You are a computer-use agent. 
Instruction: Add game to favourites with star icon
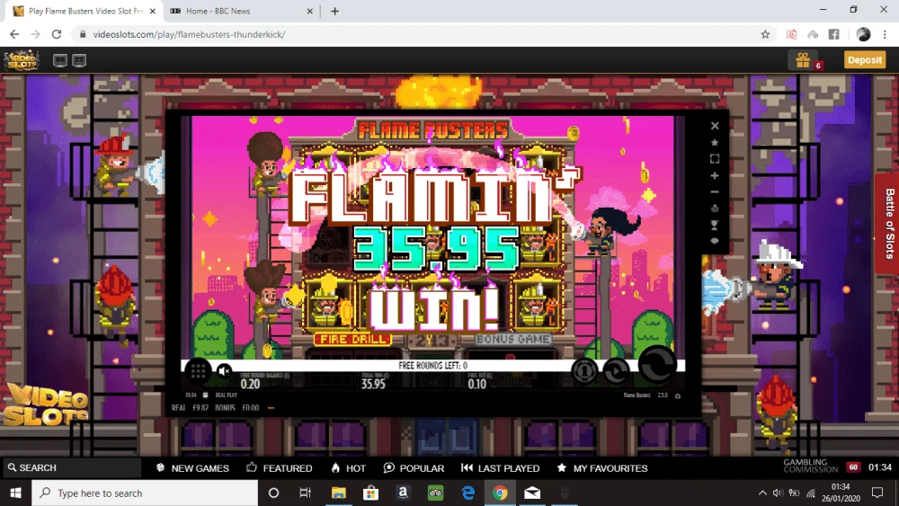(x=715, y=142)
